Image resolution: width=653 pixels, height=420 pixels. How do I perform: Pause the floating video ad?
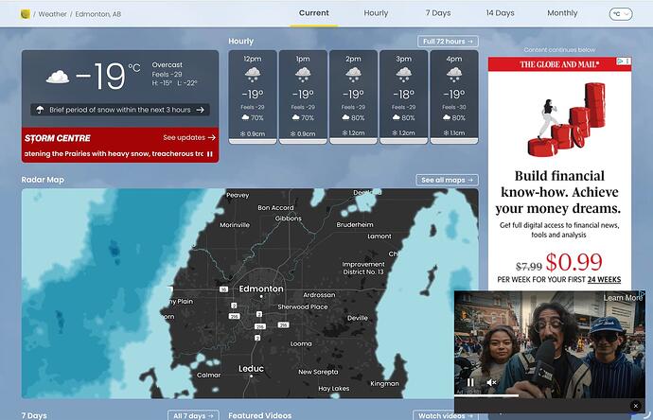(470, 382)
